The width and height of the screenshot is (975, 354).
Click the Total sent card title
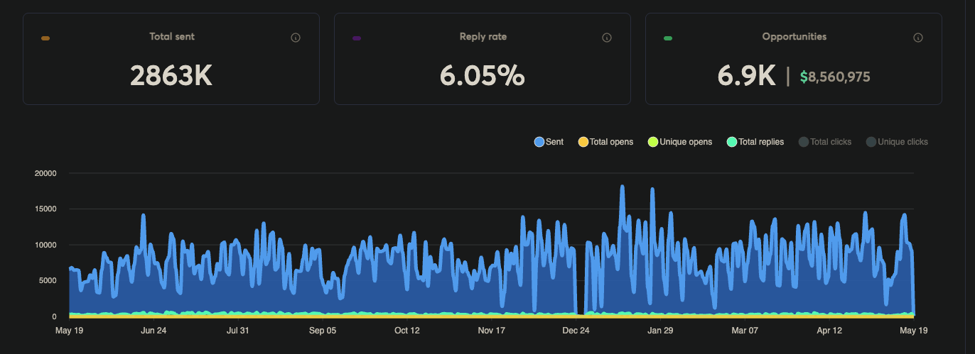[x=172, y=36]
